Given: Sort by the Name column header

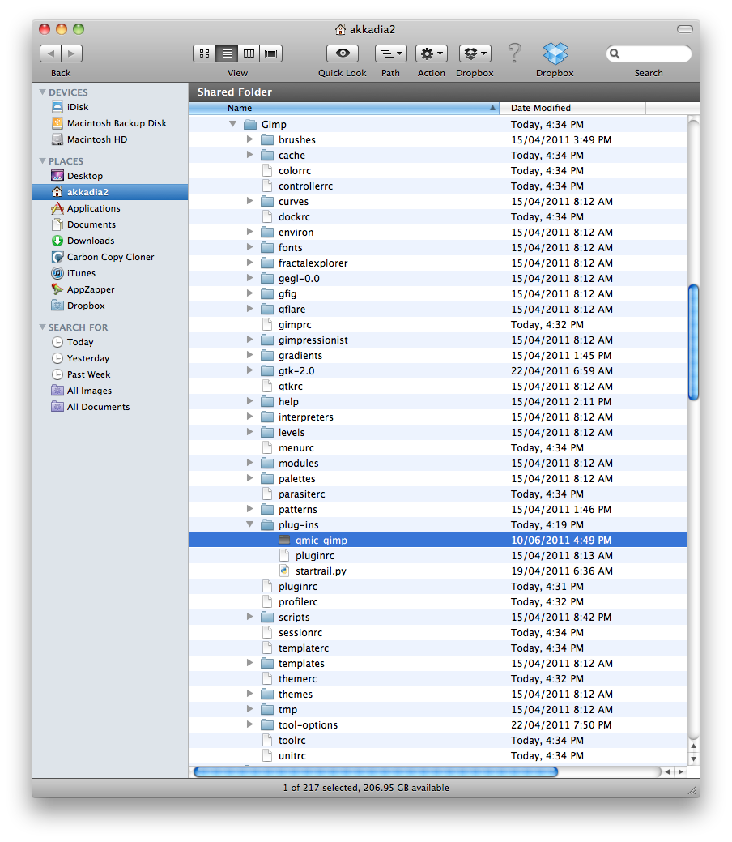Looking at the screenshot, I should coord(343,108).
